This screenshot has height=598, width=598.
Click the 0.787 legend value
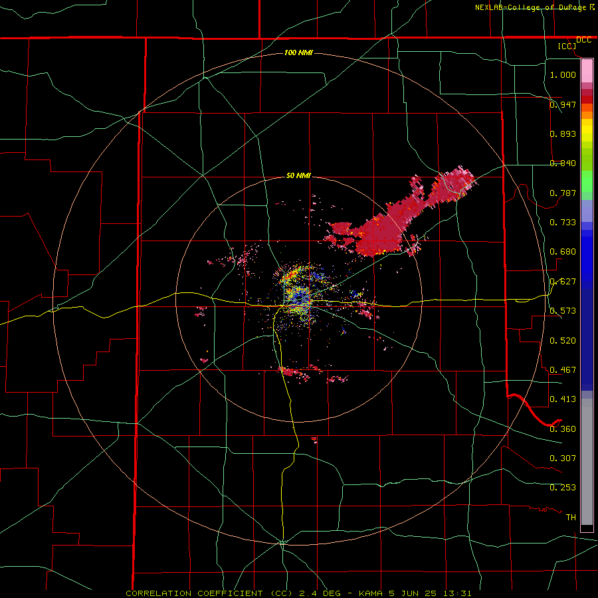click(563, 193)
